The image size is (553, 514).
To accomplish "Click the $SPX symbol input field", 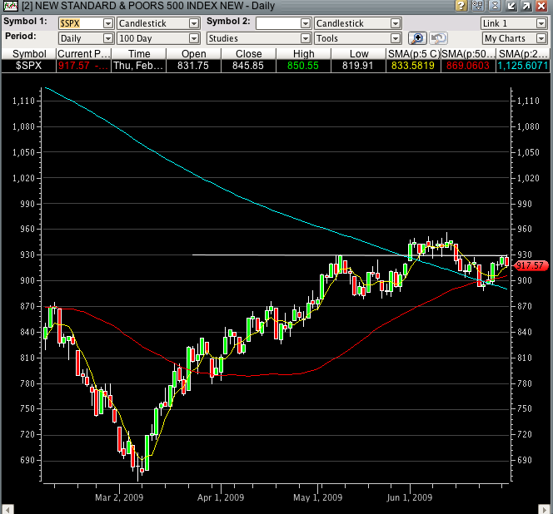I will tap(79, 23).
